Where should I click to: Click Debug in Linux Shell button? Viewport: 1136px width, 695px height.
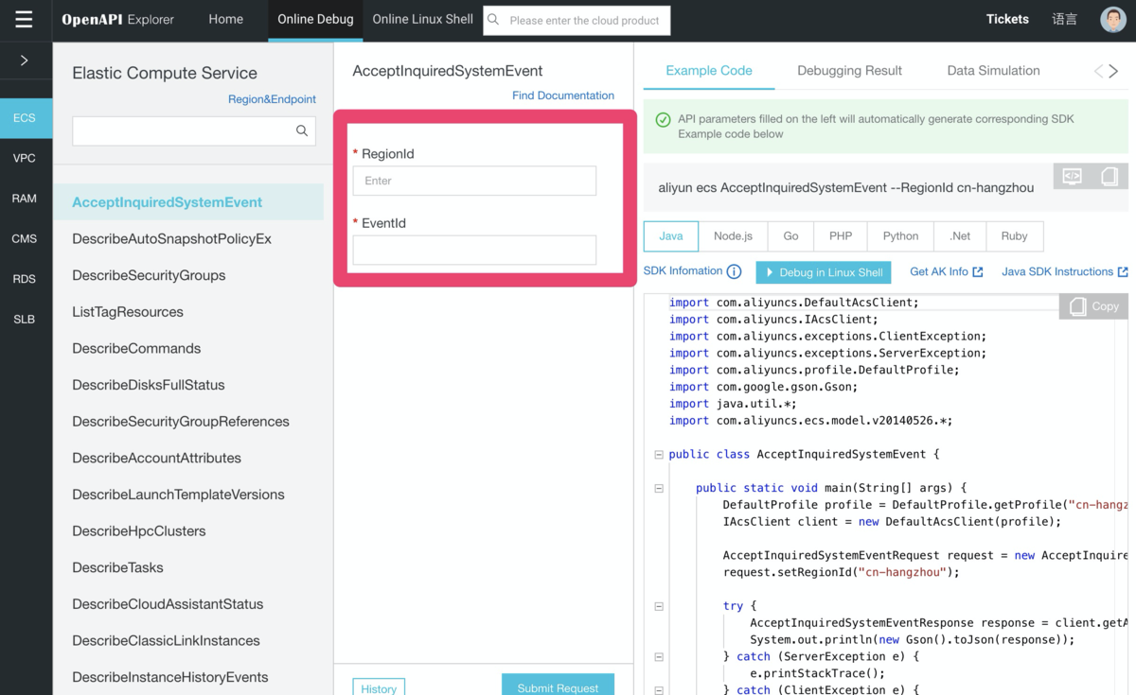823,272
